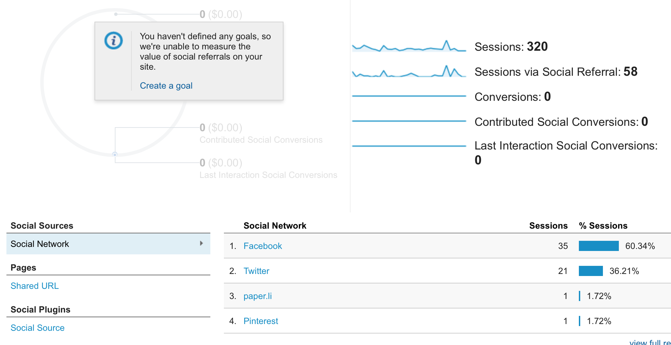
Task: Click Twitter's 36.21% sessions bar
Action: click(x=591, y=271)
